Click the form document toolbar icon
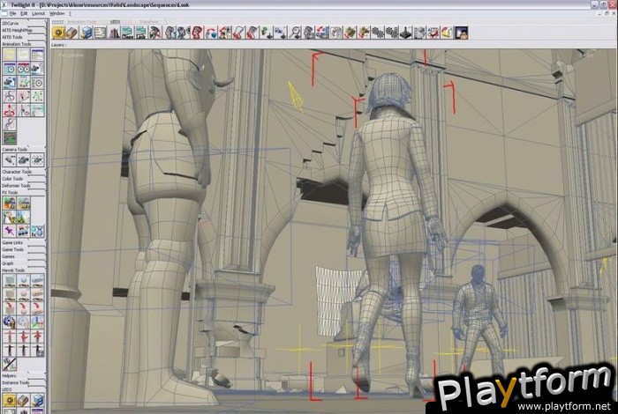This screenshot has width=618, height=414. (100, 33)
